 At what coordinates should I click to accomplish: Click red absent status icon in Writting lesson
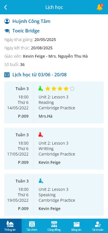pyautogui.click(x=41, y=135)
